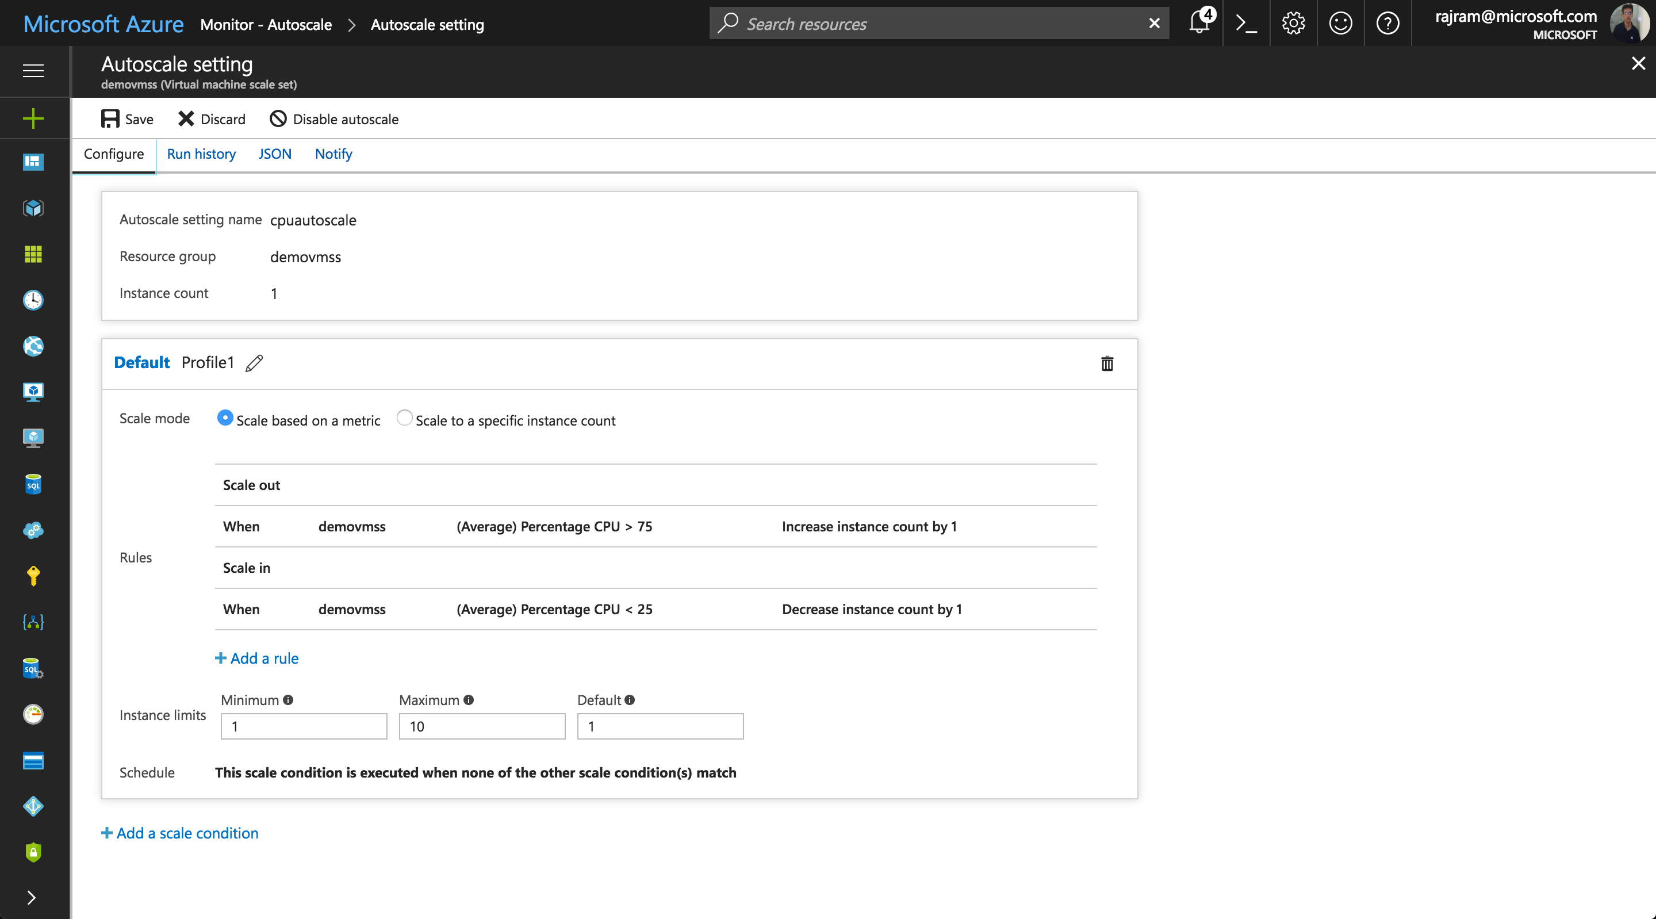Open the JSON tab

[274, 154]
